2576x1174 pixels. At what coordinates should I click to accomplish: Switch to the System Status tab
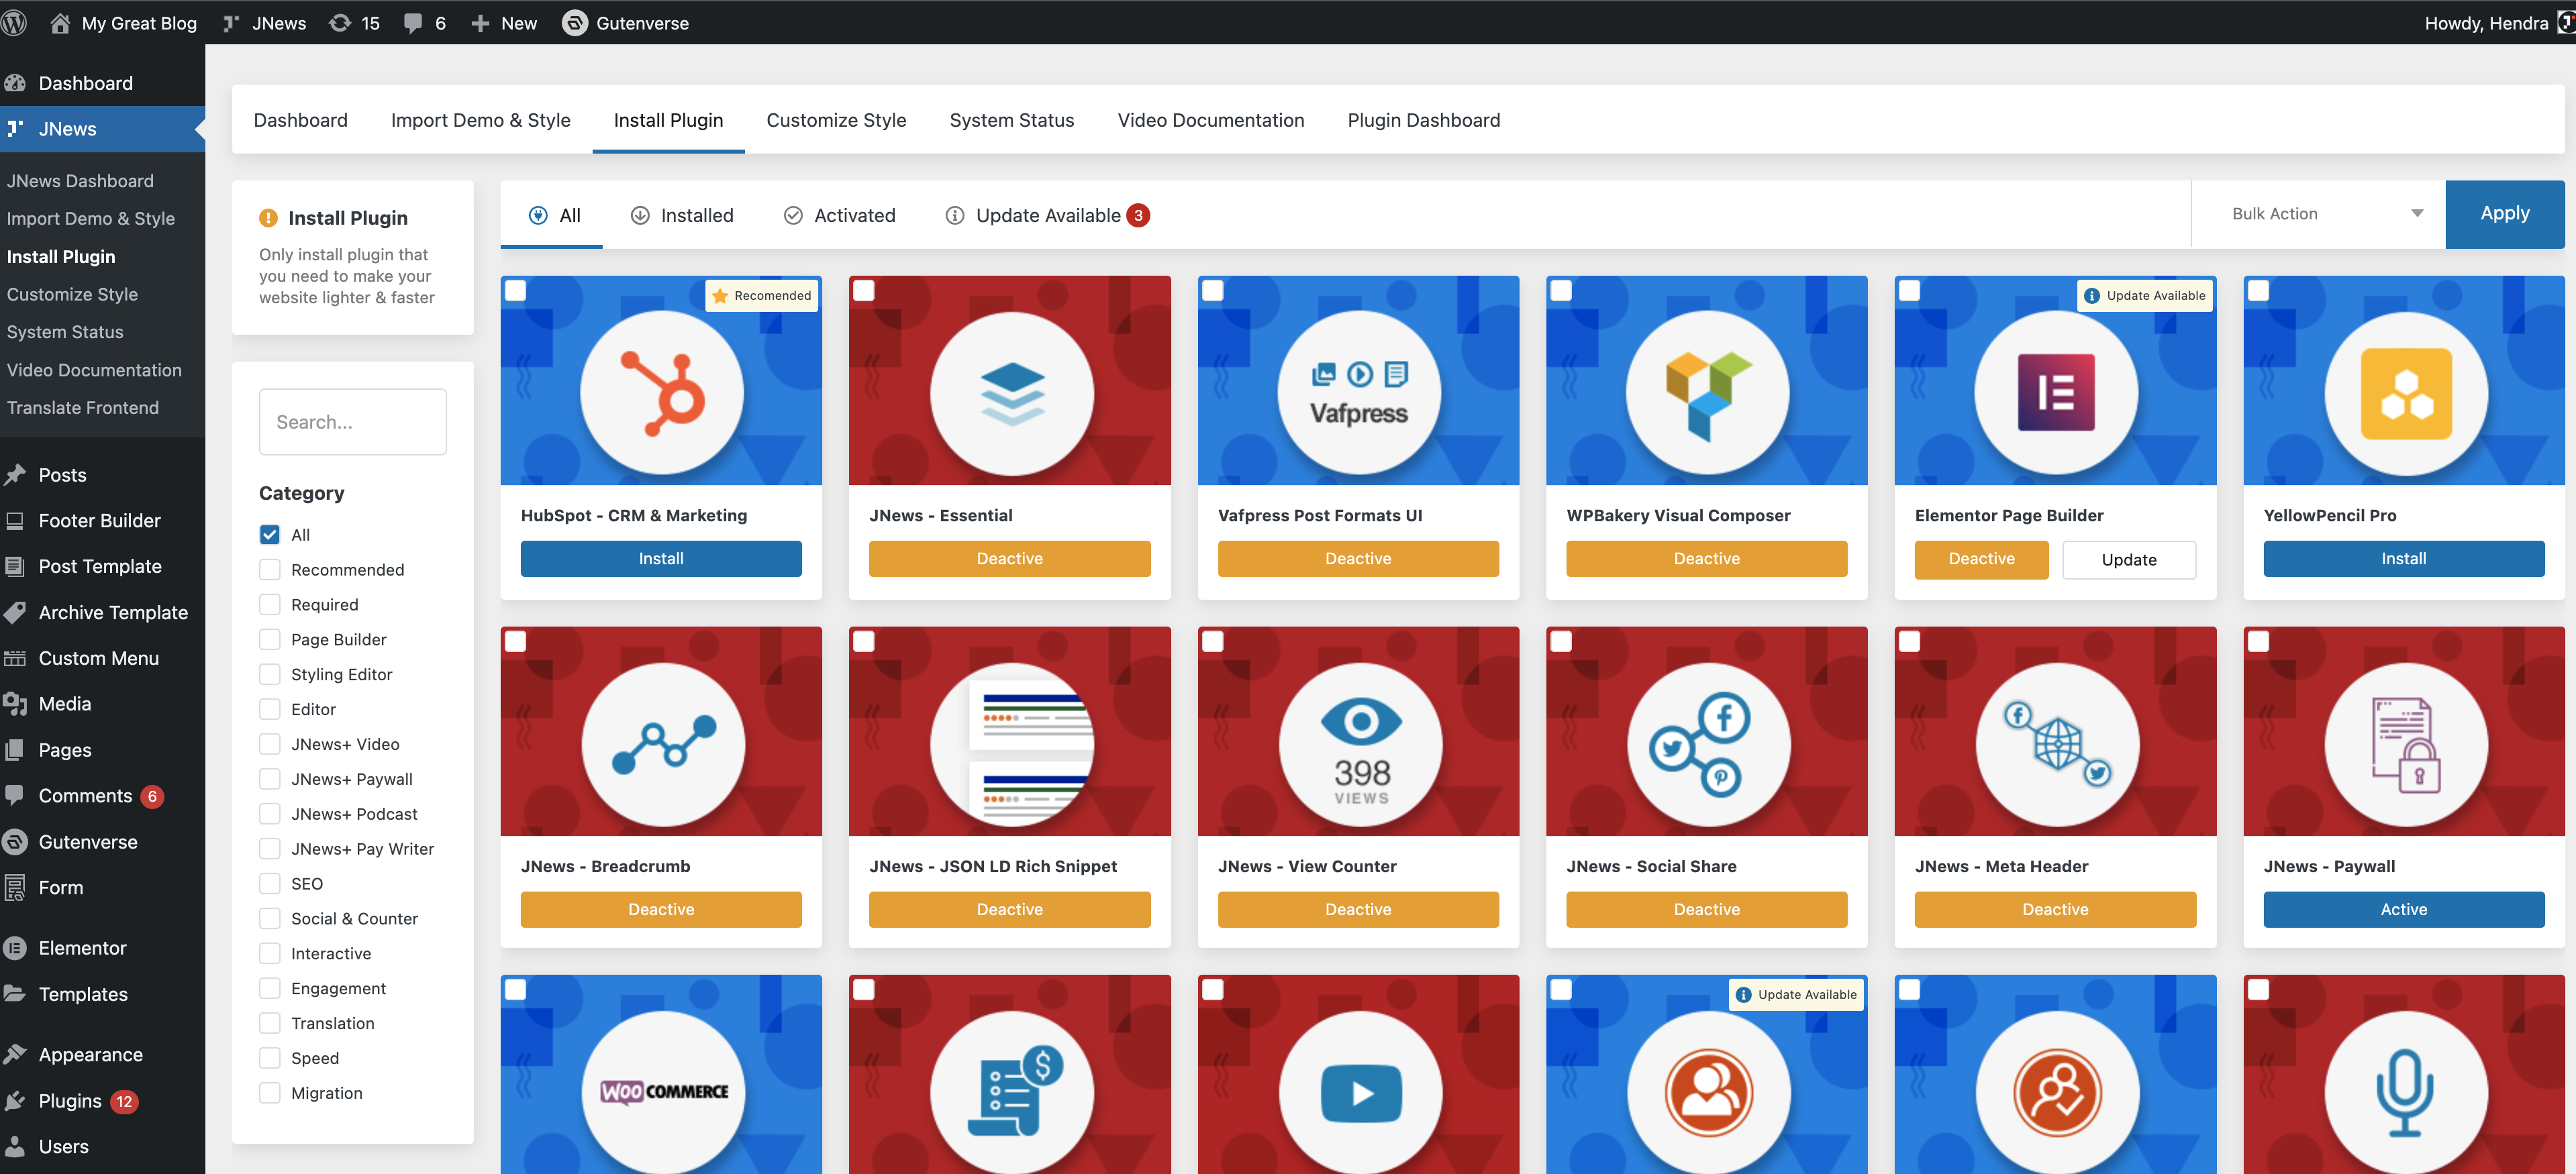click(x=1012, y=120)
